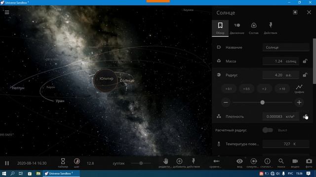Image resolution: width=316 pixels, height=177 pixels.
Task: Open the radius график chart
Action: 299,88
